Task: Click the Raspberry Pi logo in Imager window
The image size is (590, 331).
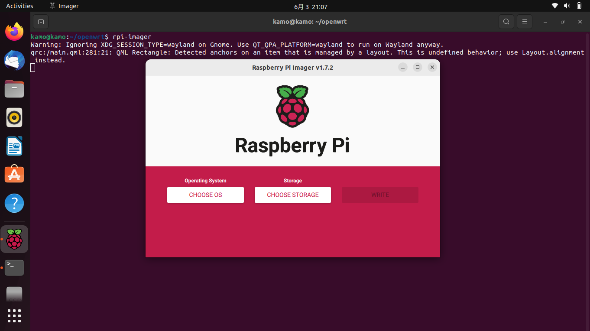Action: 292,107
